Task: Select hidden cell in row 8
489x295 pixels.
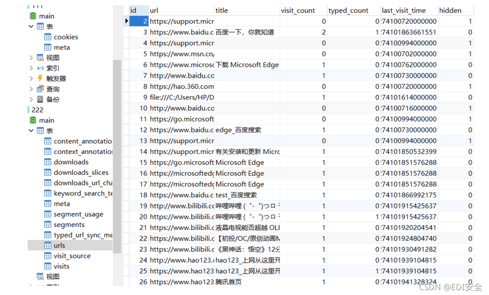Action: click(456, 86)
